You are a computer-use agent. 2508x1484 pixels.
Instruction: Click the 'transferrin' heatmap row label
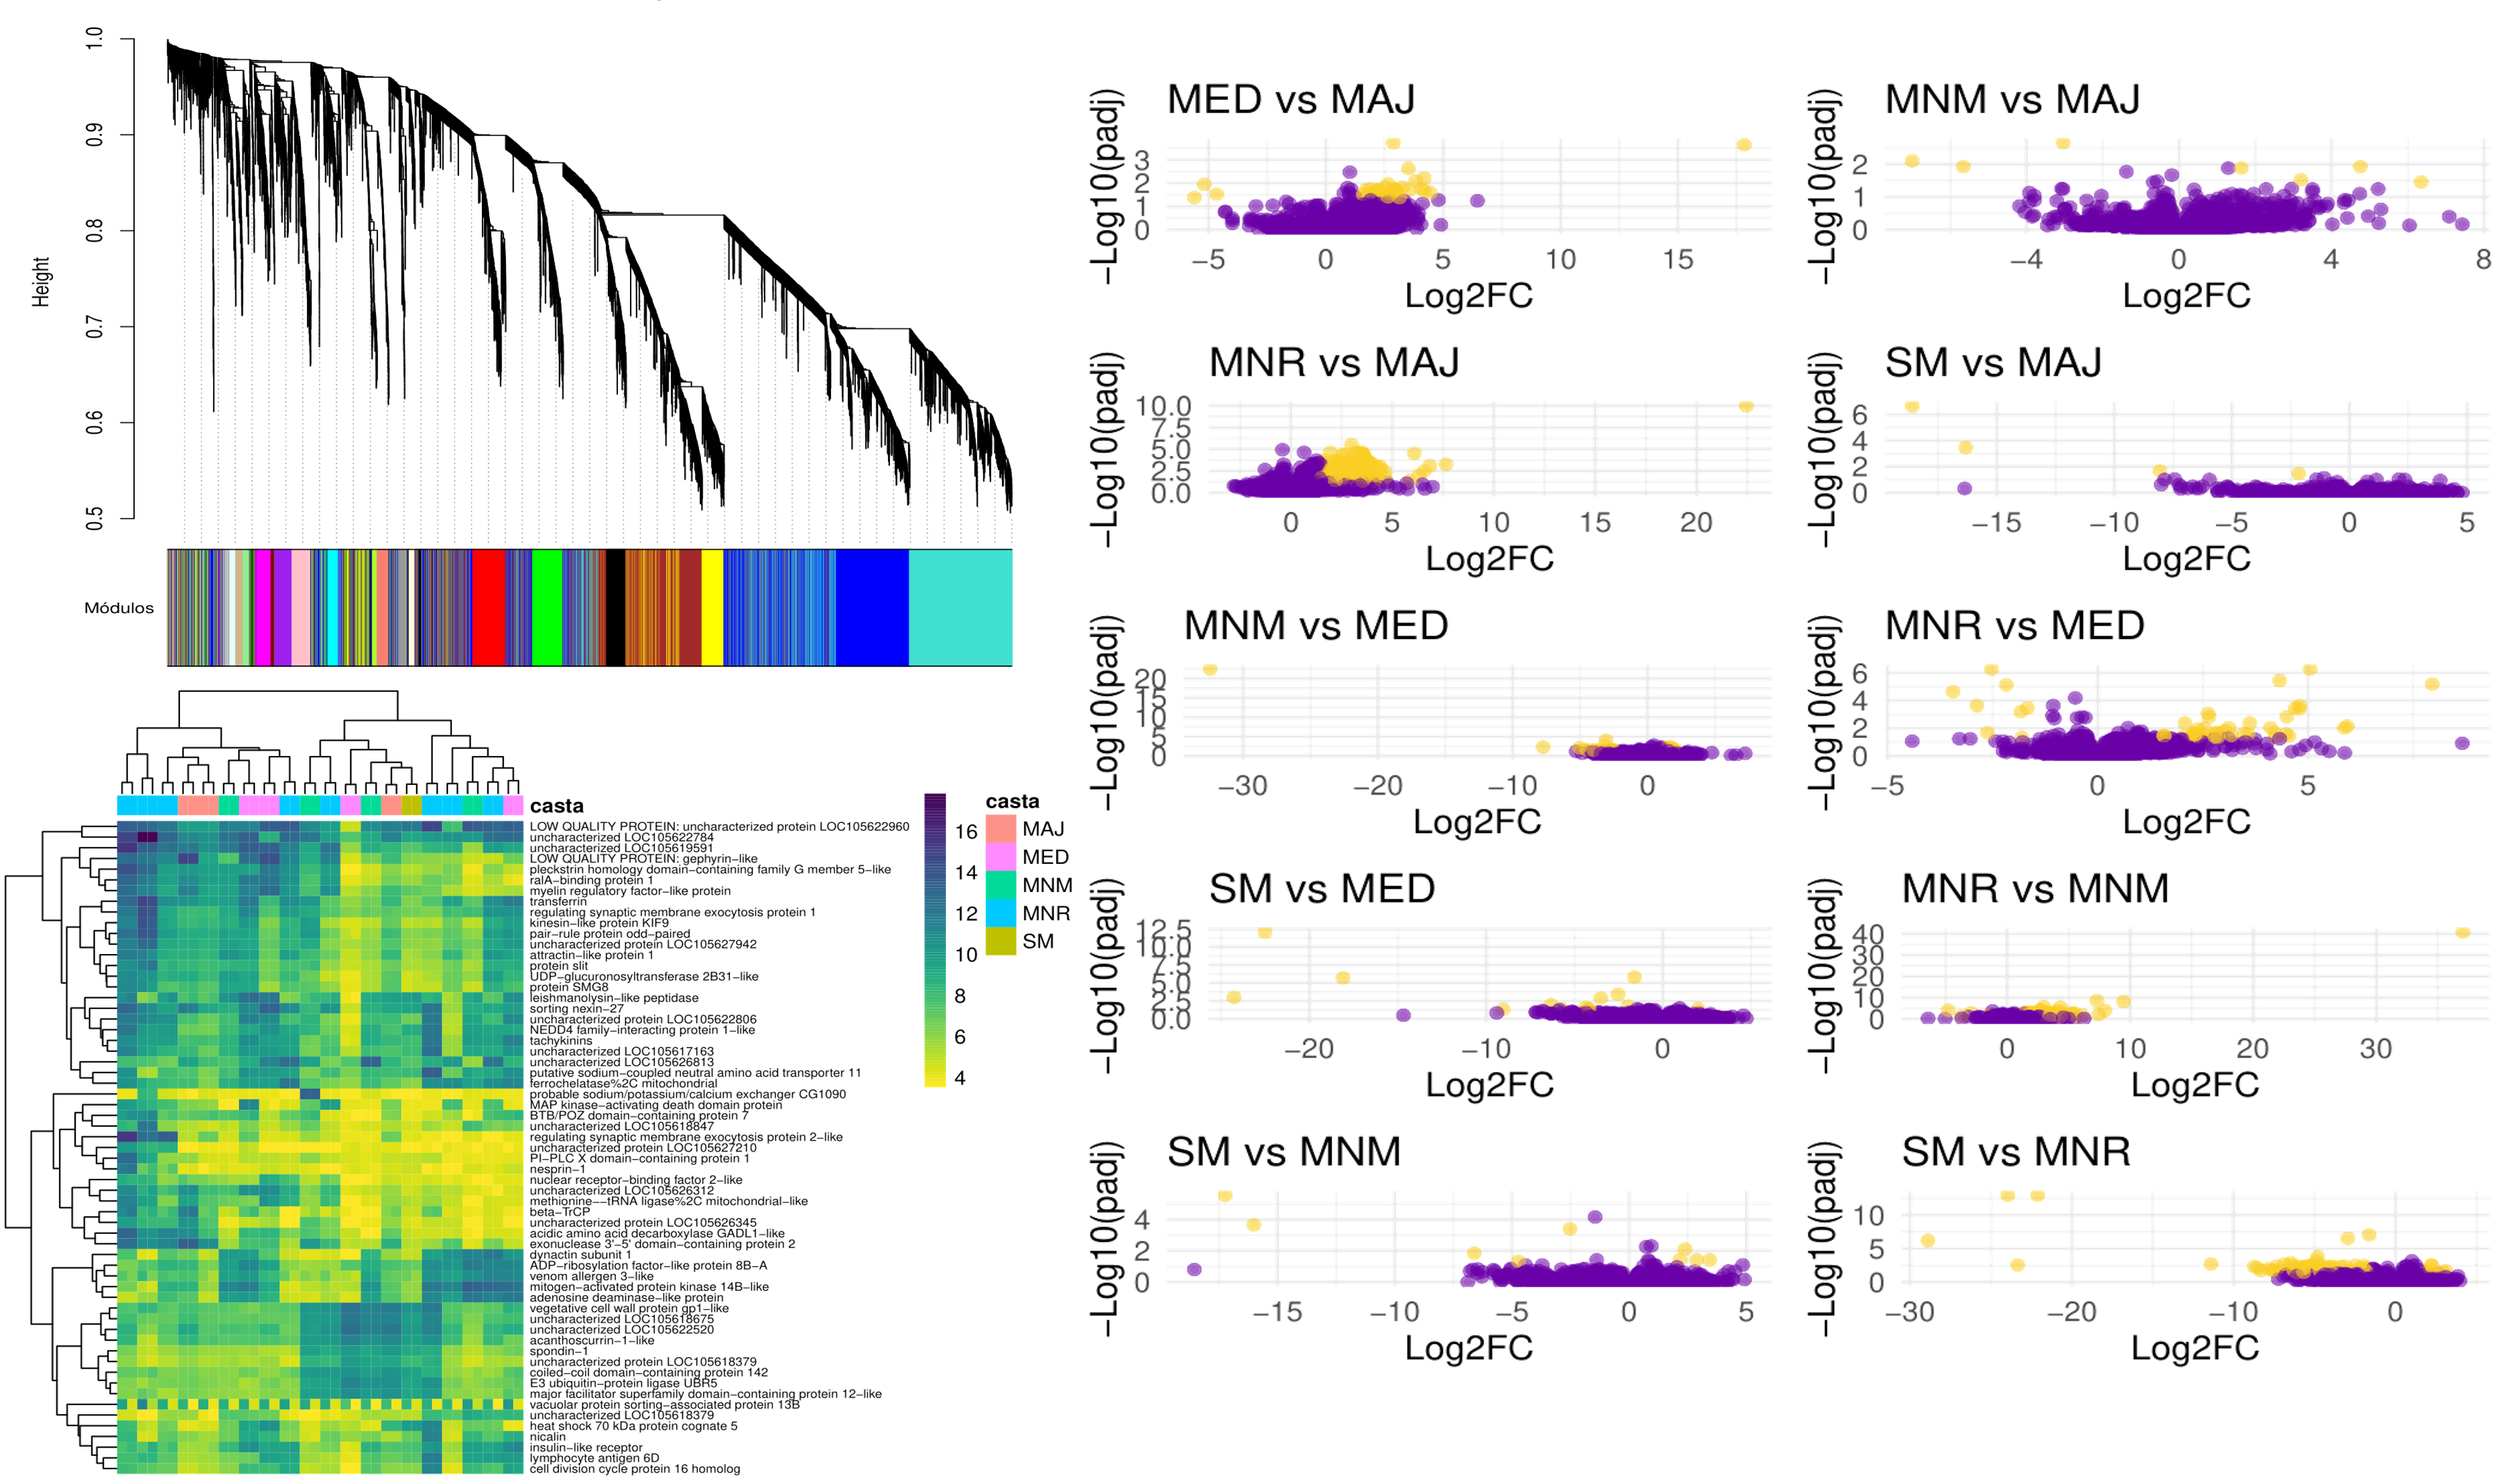click(558, 902)
